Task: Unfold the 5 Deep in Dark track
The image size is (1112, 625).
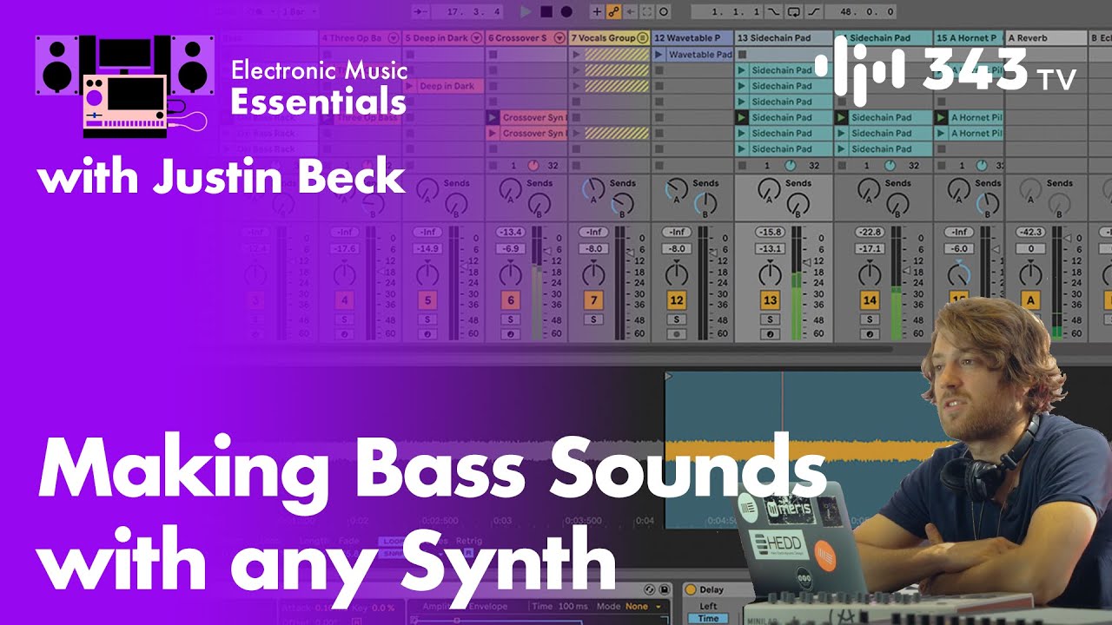Action: pyautogui.click(x=476, y=38)
